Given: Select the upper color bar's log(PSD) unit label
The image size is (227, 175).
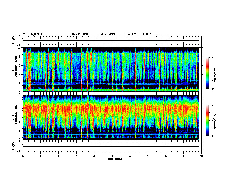Looking at the screenshot, I should (215, 74).
